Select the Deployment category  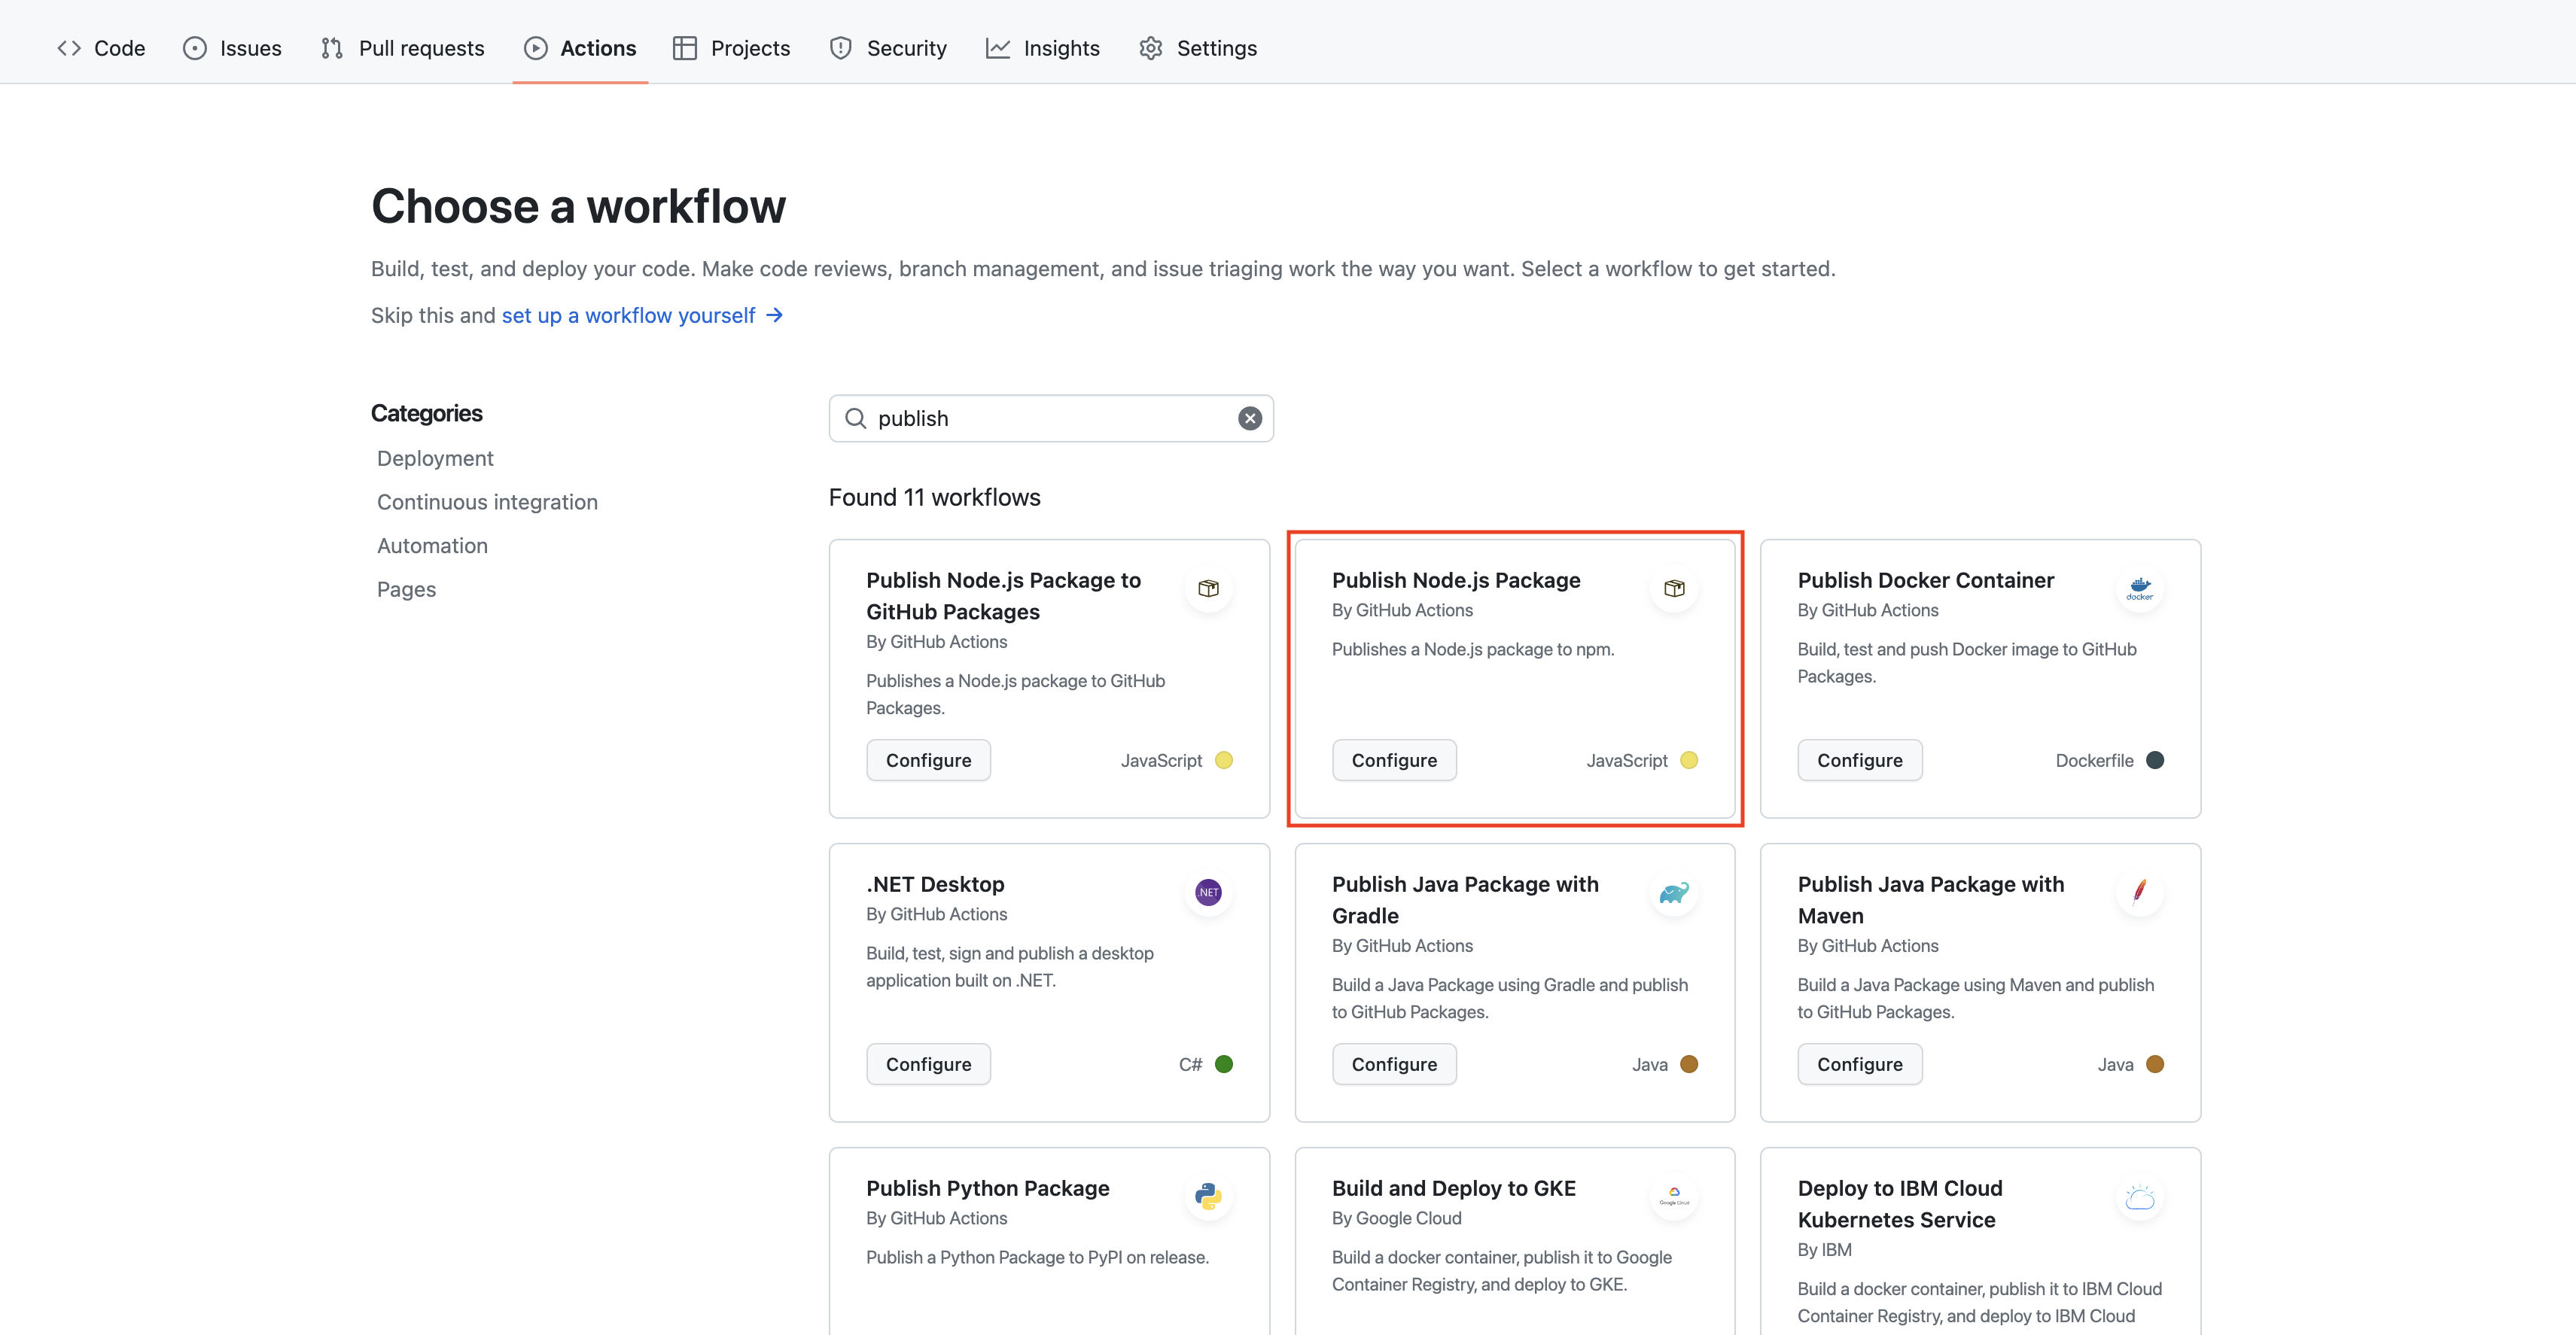point(435,458)
